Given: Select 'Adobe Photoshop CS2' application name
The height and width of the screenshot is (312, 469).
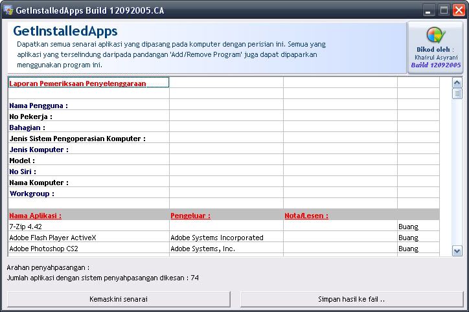Looking at the screenshot, I should [89, 249].
